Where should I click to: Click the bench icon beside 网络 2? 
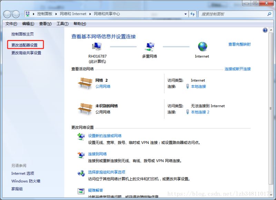click(x=85, y=83)
